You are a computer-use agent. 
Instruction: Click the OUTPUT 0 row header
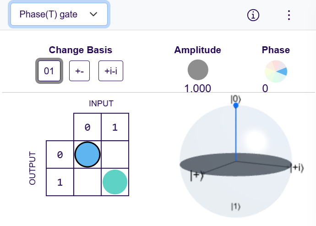pyautogui.click(x=60, y=155)
